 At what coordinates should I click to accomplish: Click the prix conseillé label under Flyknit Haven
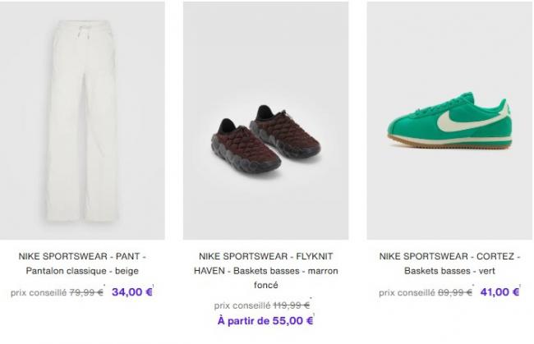pos(242,306)
